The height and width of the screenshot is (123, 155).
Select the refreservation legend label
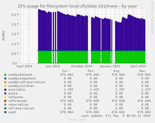tap(21, 108)
